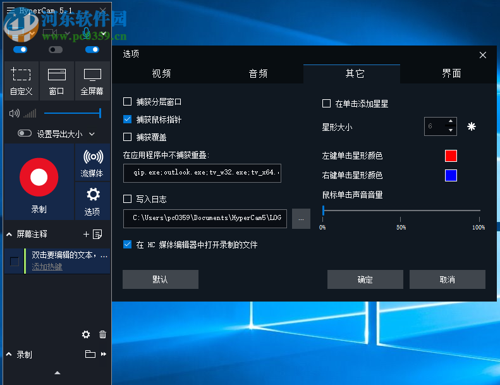Uncheck 捕获鼠标指针 checkbox
The height and width of the screenshot is (385, 500).
click(x=127, y=119)
